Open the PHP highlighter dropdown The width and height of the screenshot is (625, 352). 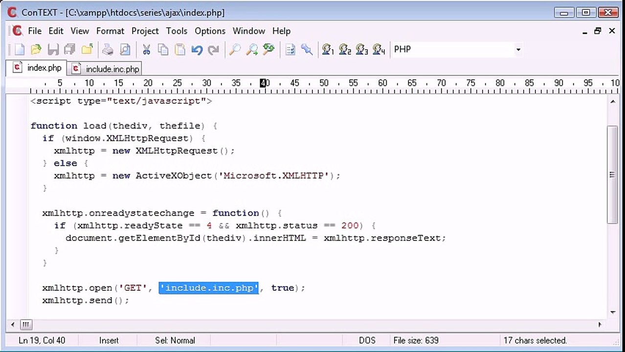(x=518, y=49)
